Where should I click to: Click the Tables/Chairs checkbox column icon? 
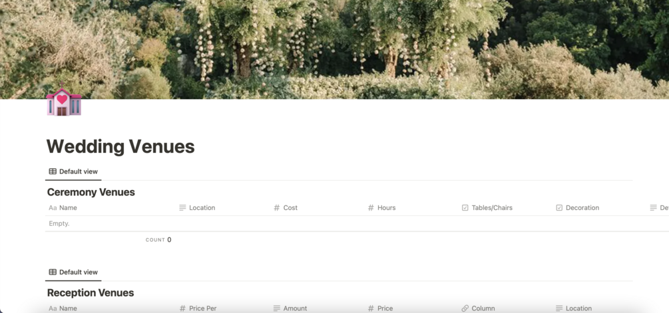point(465,208)
